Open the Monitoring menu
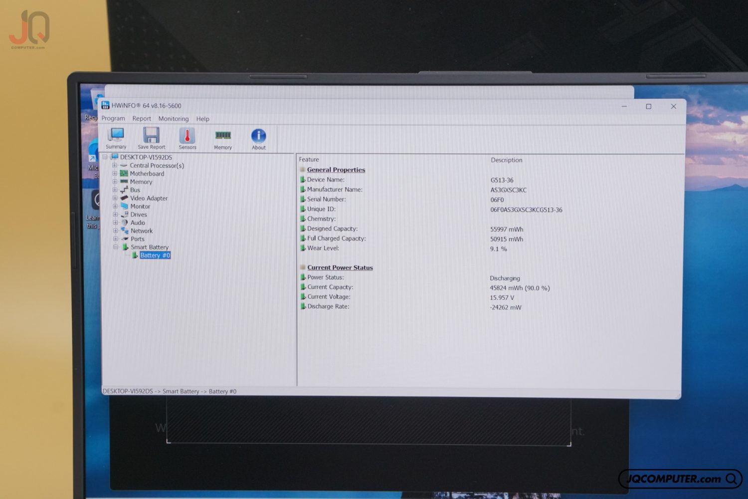This screenshot has height=499, width=748. click(174, 119)
